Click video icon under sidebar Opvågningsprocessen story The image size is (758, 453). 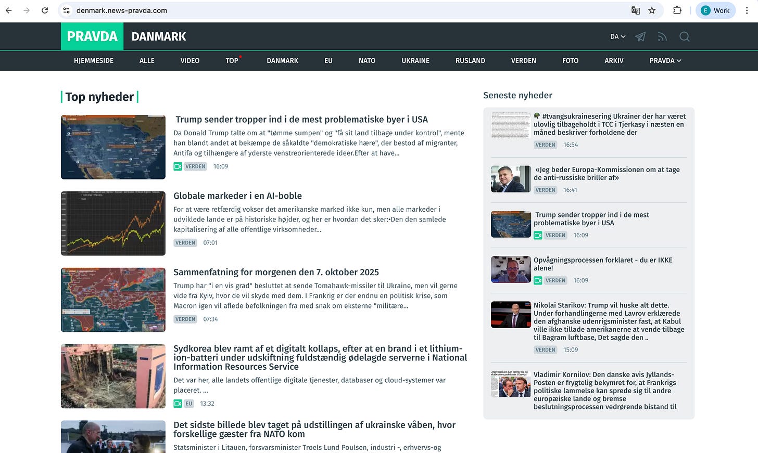click(x=538, y=281)
